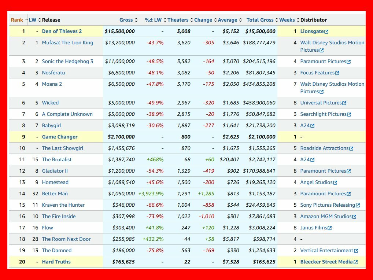Image resolution: width=373 pixels, height=280 pixels.
Task: Click external link icon beside Universal Pictures
Action: coord(344,103)
